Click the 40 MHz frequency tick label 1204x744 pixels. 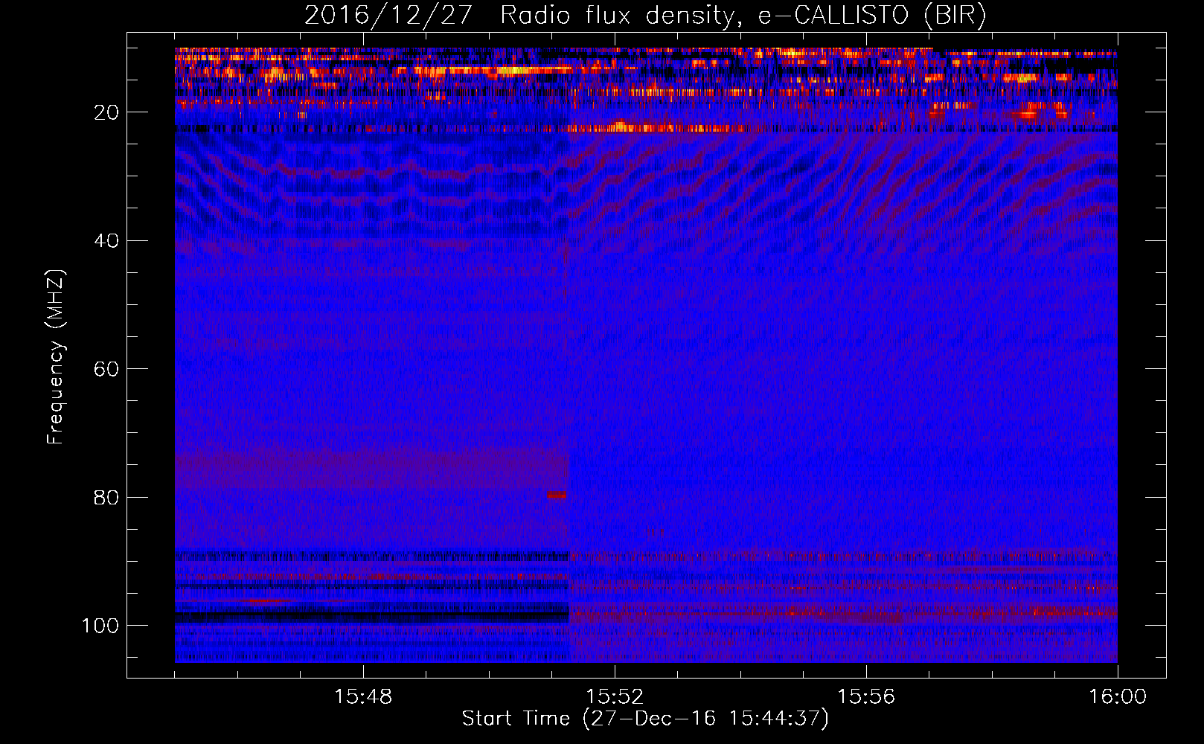click(x=106, y=241)
